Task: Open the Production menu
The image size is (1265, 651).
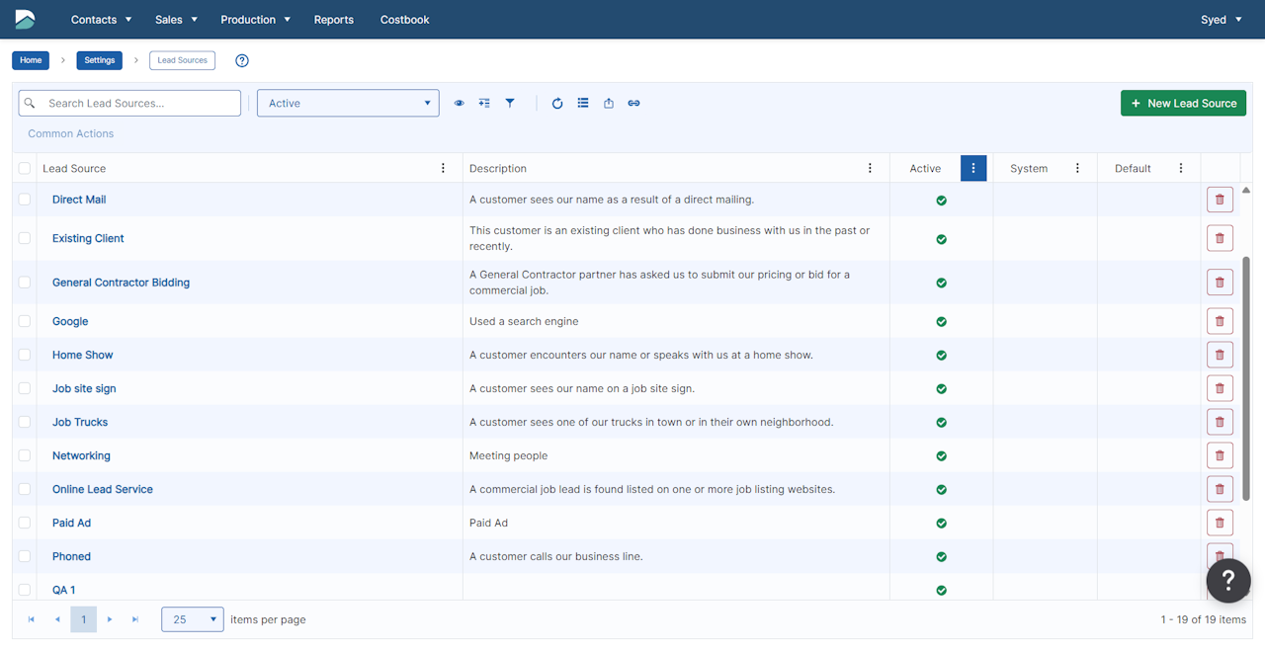Action: click(x=255, y=20)
